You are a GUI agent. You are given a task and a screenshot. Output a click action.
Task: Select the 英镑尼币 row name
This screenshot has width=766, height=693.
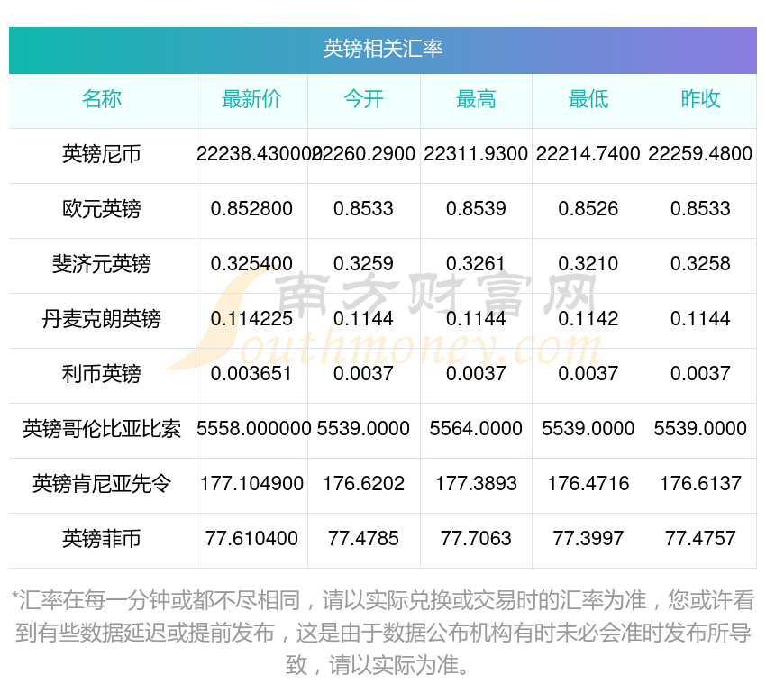click(102, 154)
